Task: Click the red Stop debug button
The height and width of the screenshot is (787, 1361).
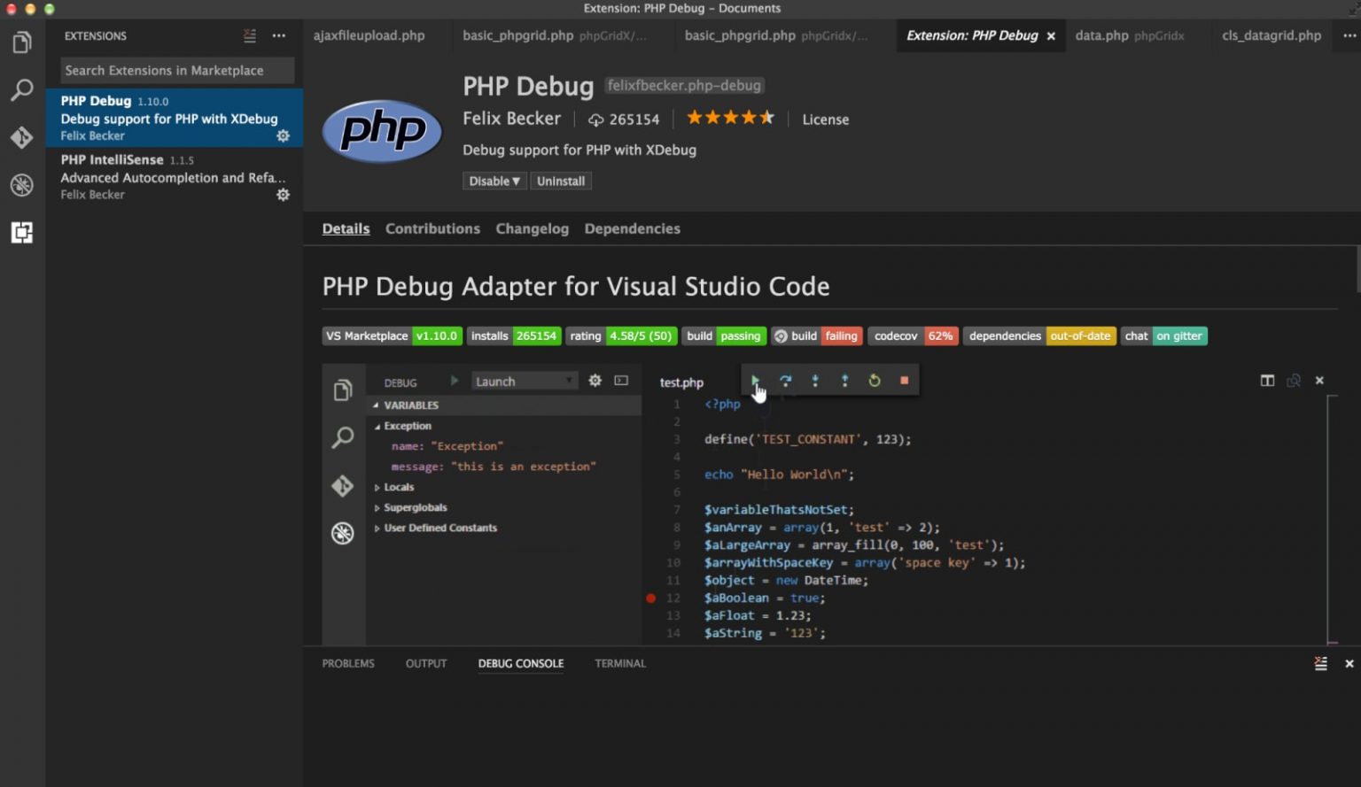Action: coord(905,381)
